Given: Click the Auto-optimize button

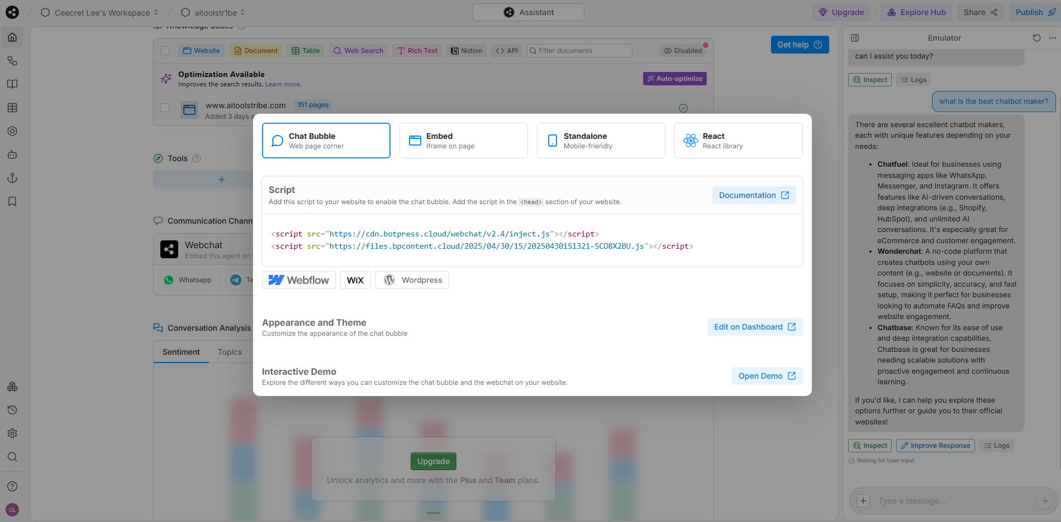Looking at the screenshot, I should click(x=674, y=78).
